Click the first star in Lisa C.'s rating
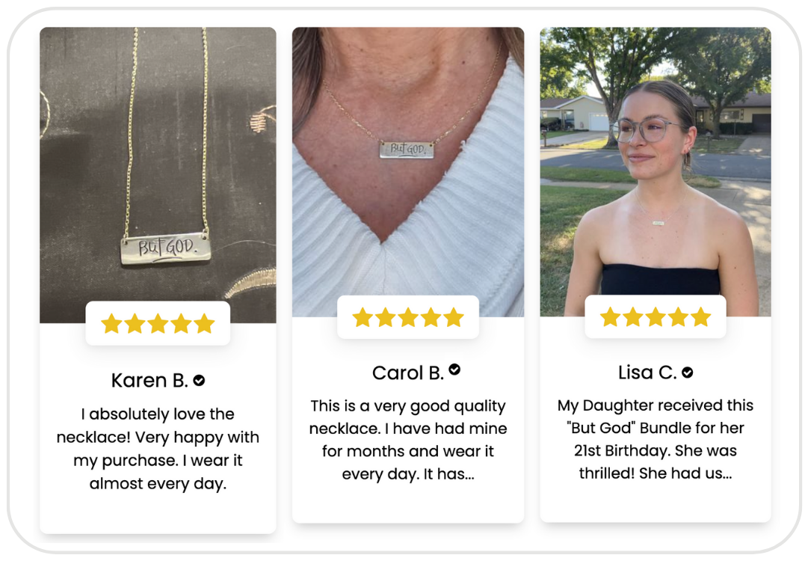 click(x=610, y=317)
